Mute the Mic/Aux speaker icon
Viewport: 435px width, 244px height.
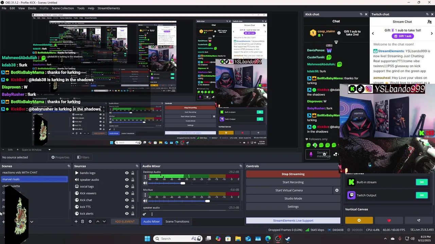[x=145, y=201]
